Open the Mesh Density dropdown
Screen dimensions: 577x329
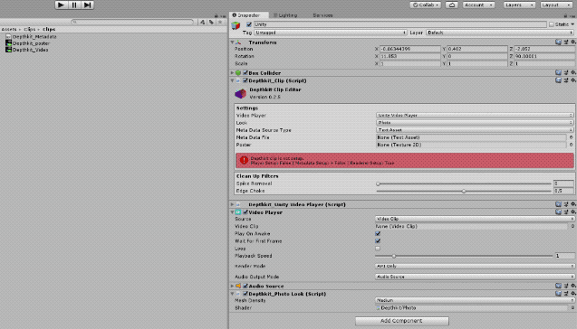[475, 300]
